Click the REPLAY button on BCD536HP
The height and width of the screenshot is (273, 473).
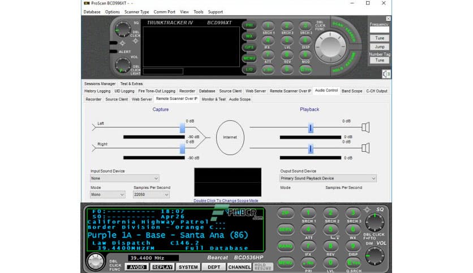162,267
